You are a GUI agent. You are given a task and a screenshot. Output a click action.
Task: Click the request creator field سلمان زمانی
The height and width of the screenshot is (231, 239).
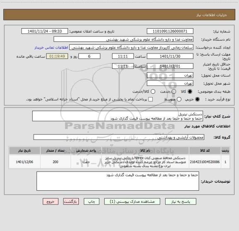click(131, 48)
